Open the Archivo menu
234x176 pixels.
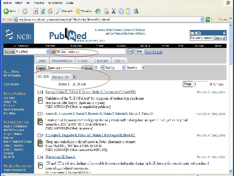click(x=7, y=3)
